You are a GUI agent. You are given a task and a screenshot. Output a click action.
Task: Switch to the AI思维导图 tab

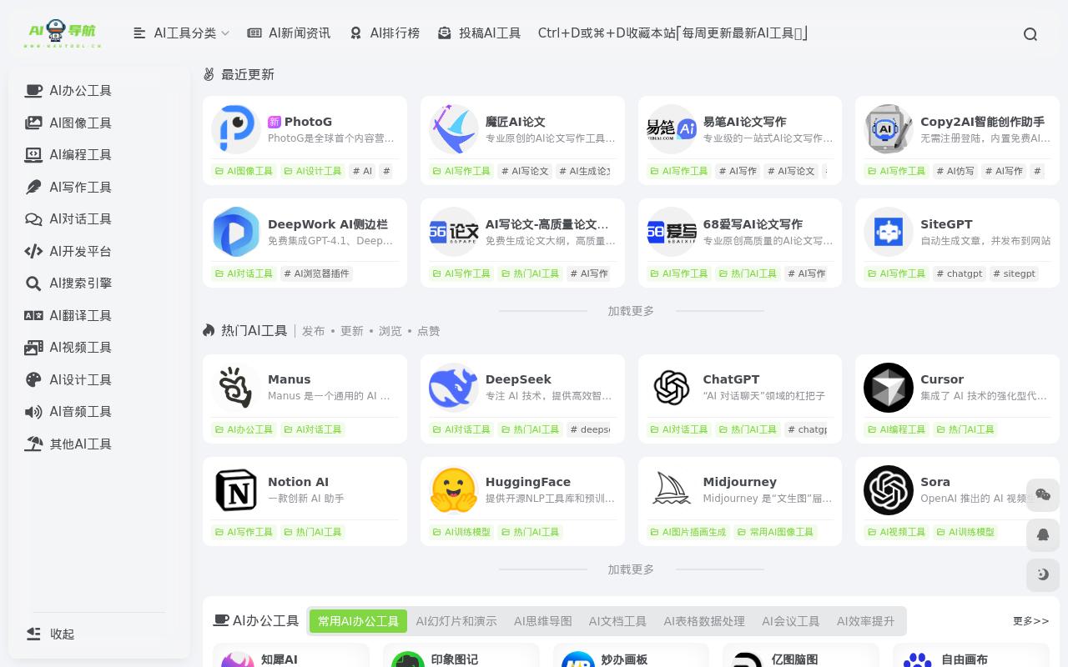point(543,621)
